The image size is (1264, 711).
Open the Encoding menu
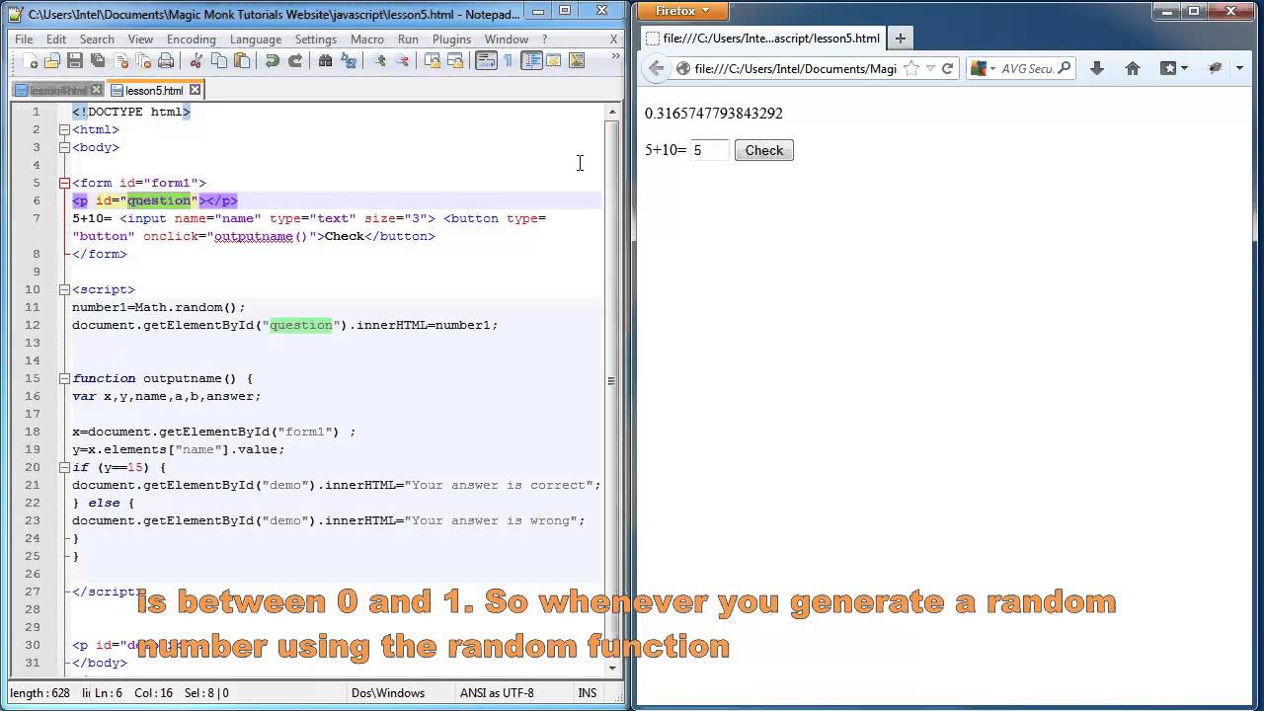point(192,39)
